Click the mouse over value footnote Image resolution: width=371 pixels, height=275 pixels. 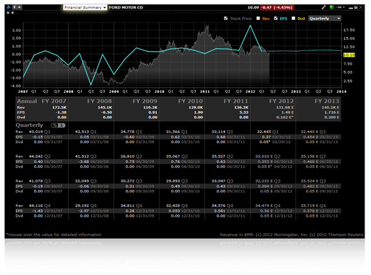pyautogui.click(x=54, y=234)
